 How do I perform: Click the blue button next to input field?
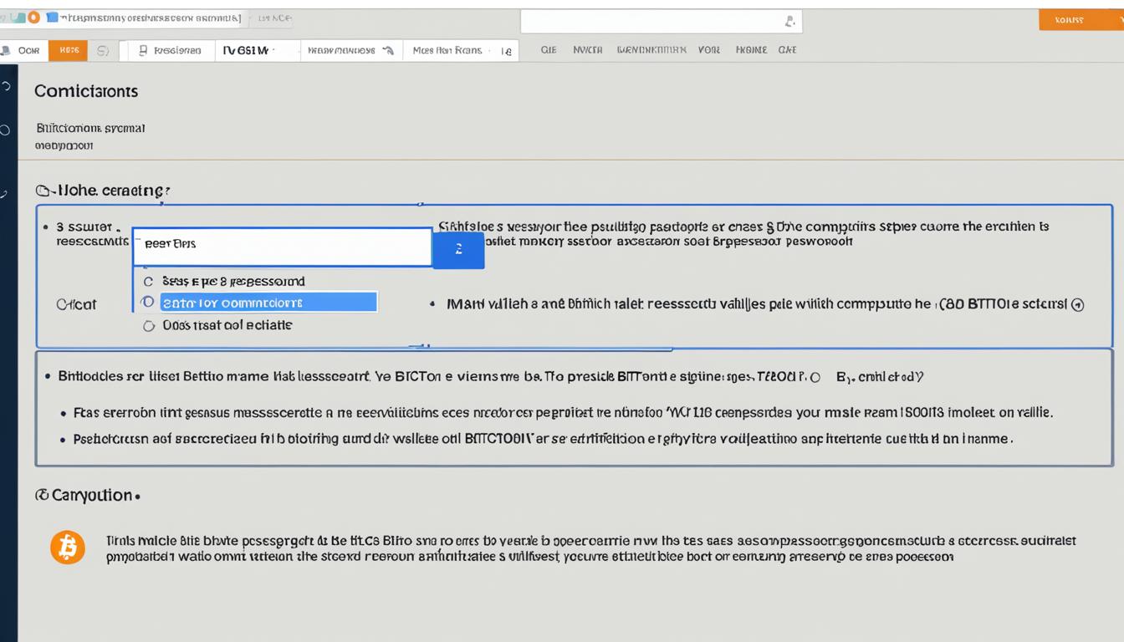pos(458,250)
